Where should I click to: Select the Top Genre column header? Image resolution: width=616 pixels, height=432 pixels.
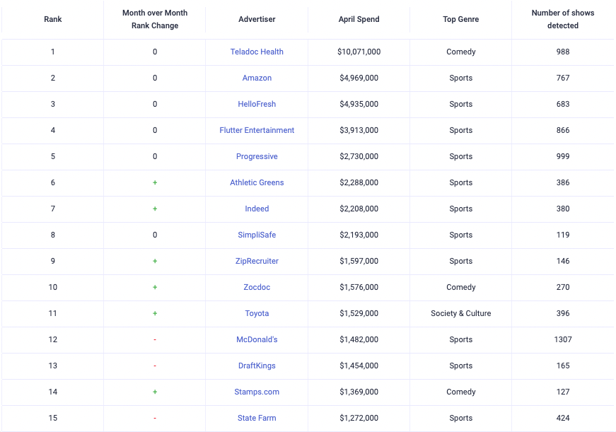[x=460, y=19]
